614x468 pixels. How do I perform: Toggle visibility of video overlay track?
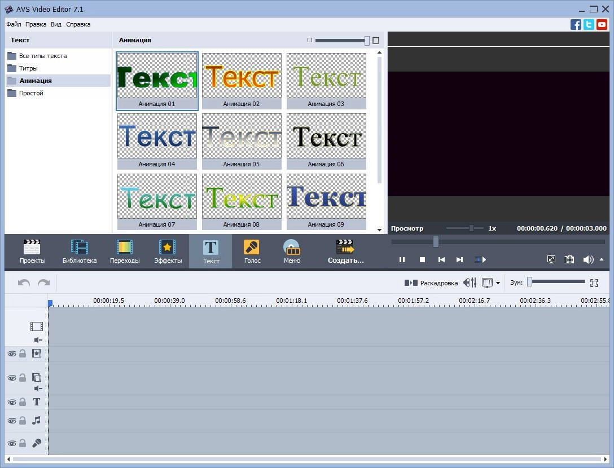[x=12, y=378]
